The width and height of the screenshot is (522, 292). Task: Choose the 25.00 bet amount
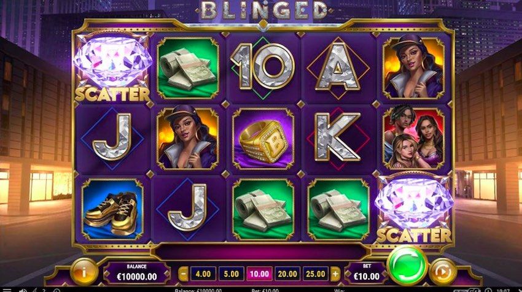(315, 274)
